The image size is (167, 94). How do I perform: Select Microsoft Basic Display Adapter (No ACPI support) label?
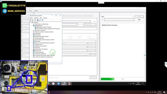point(48,29)
